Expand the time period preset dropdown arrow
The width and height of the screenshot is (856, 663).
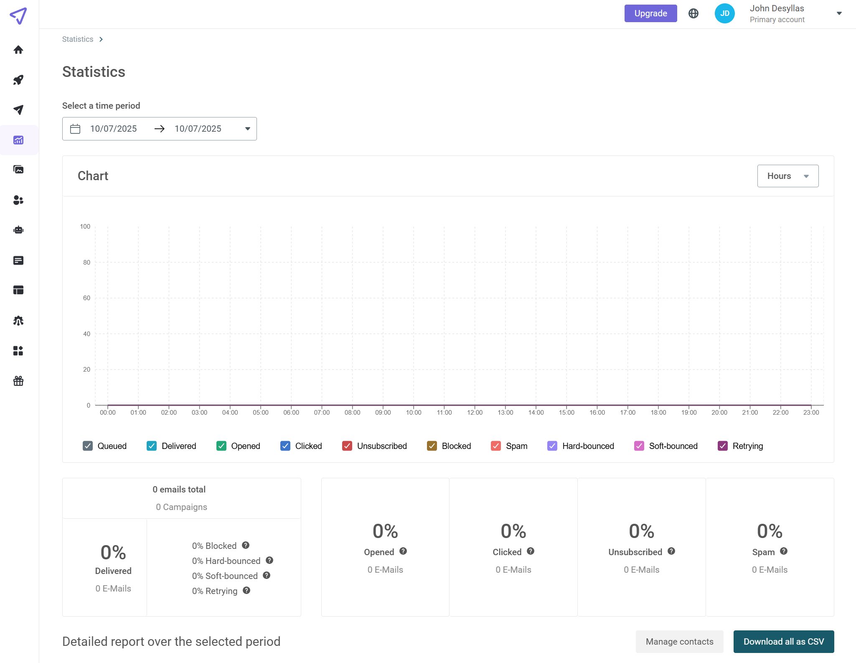246,129
